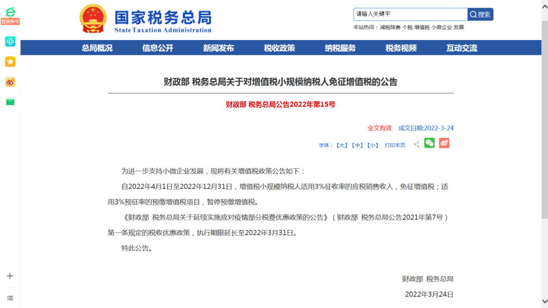The width and height of the screenshot is (548, 308).
Task: Share article to Weibo red icon
Action: pos(444,143)
